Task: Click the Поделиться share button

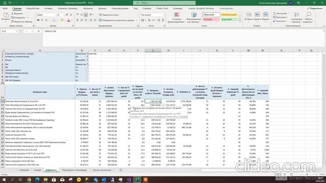Action: coord(314,9)
